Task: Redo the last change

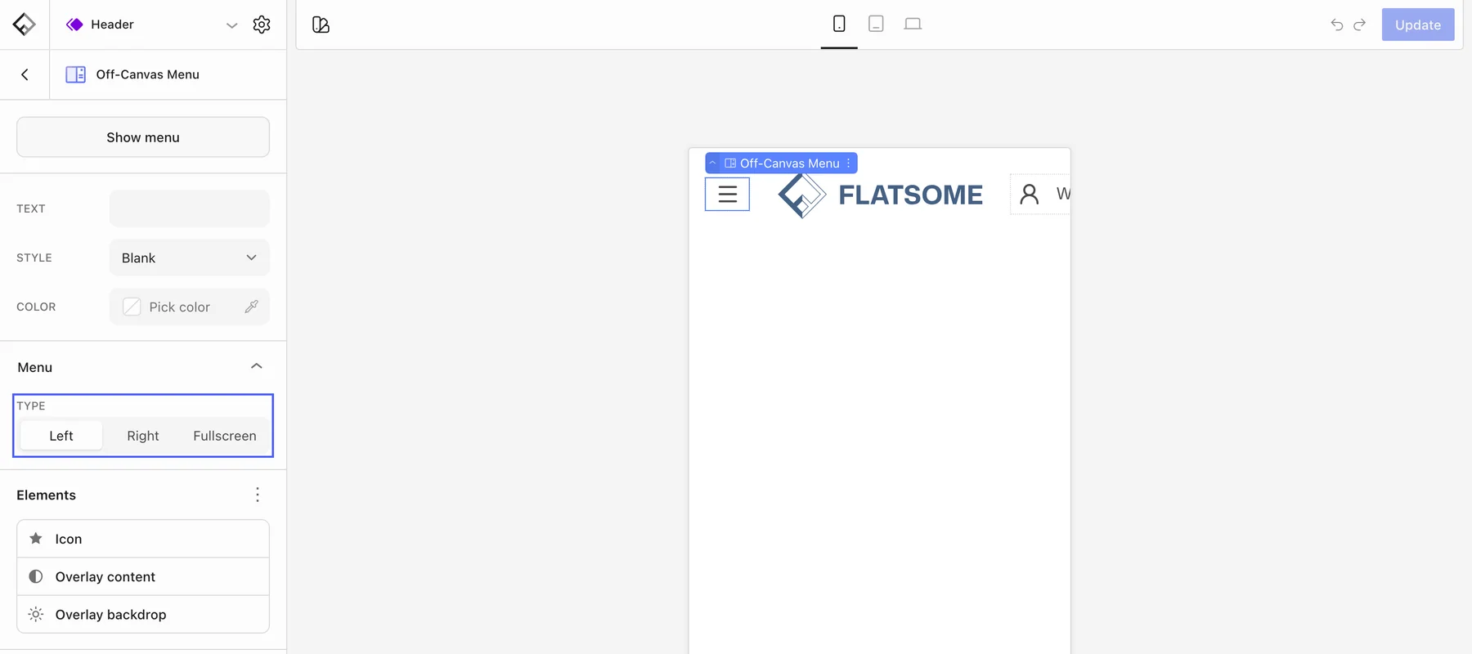Action: click(1359, 25)
